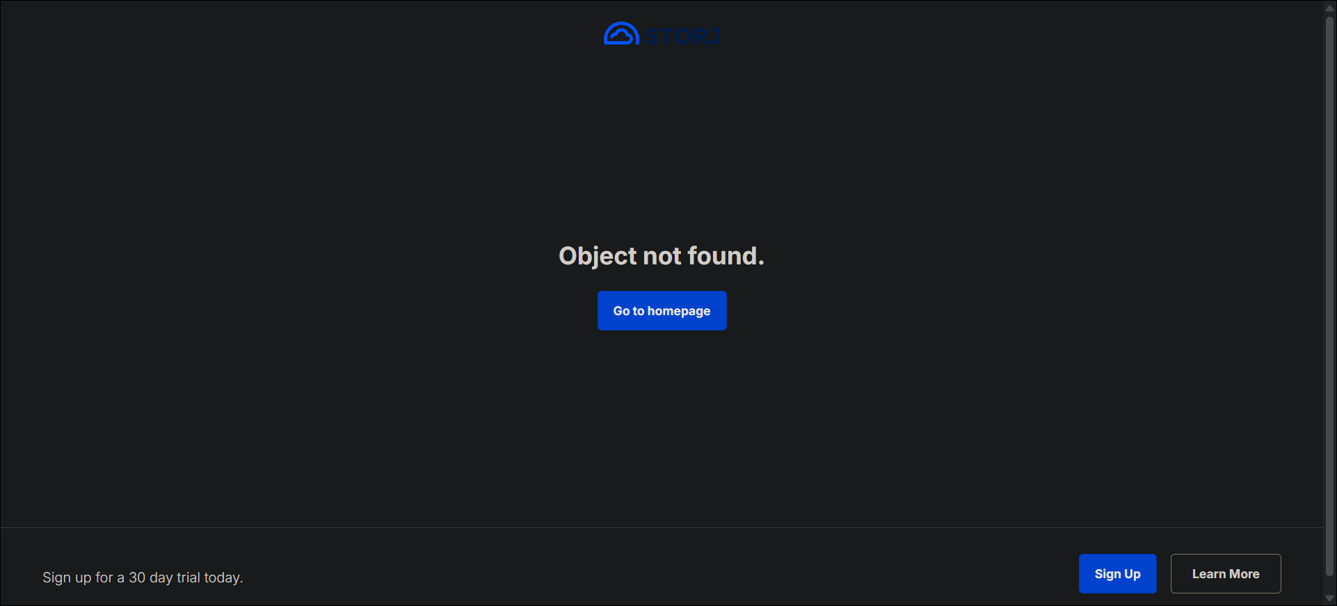This screenshot has width=1337, height=606.
Task: Click the word "trial" in the footer
Action: pos(188,577)
